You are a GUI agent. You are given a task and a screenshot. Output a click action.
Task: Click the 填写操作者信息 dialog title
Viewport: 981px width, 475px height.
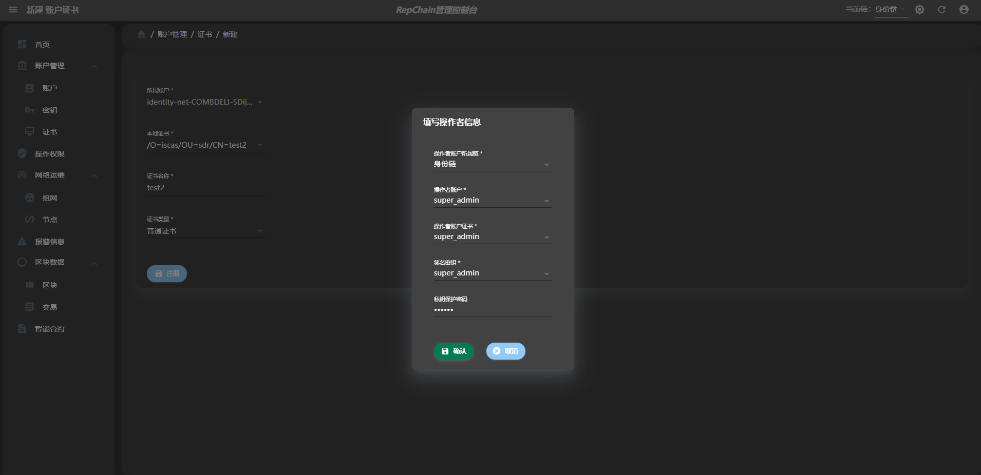click(x=451, y=122)
